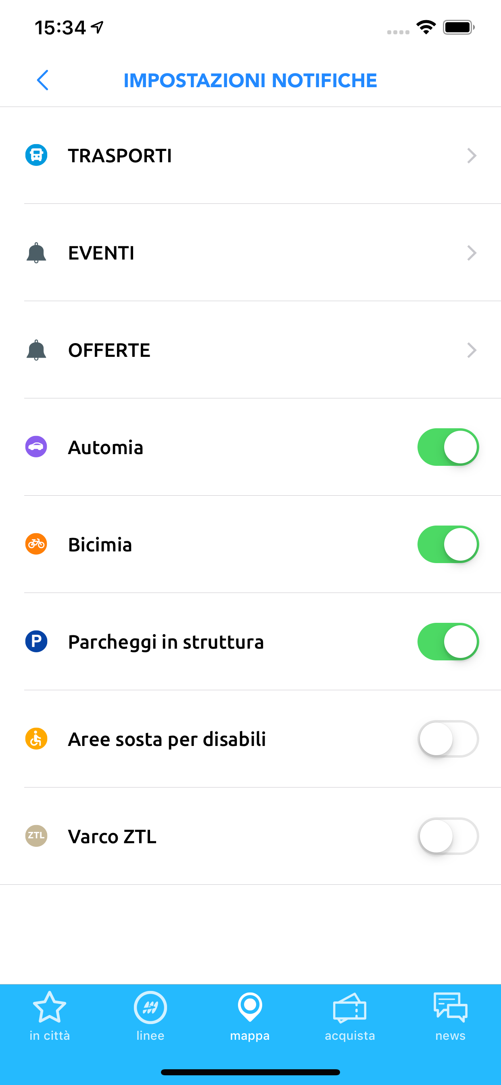The height and width of the screenshot is (1085, 501).
Task: Expand the Trasporti chevron
Action: pos(472,156)
